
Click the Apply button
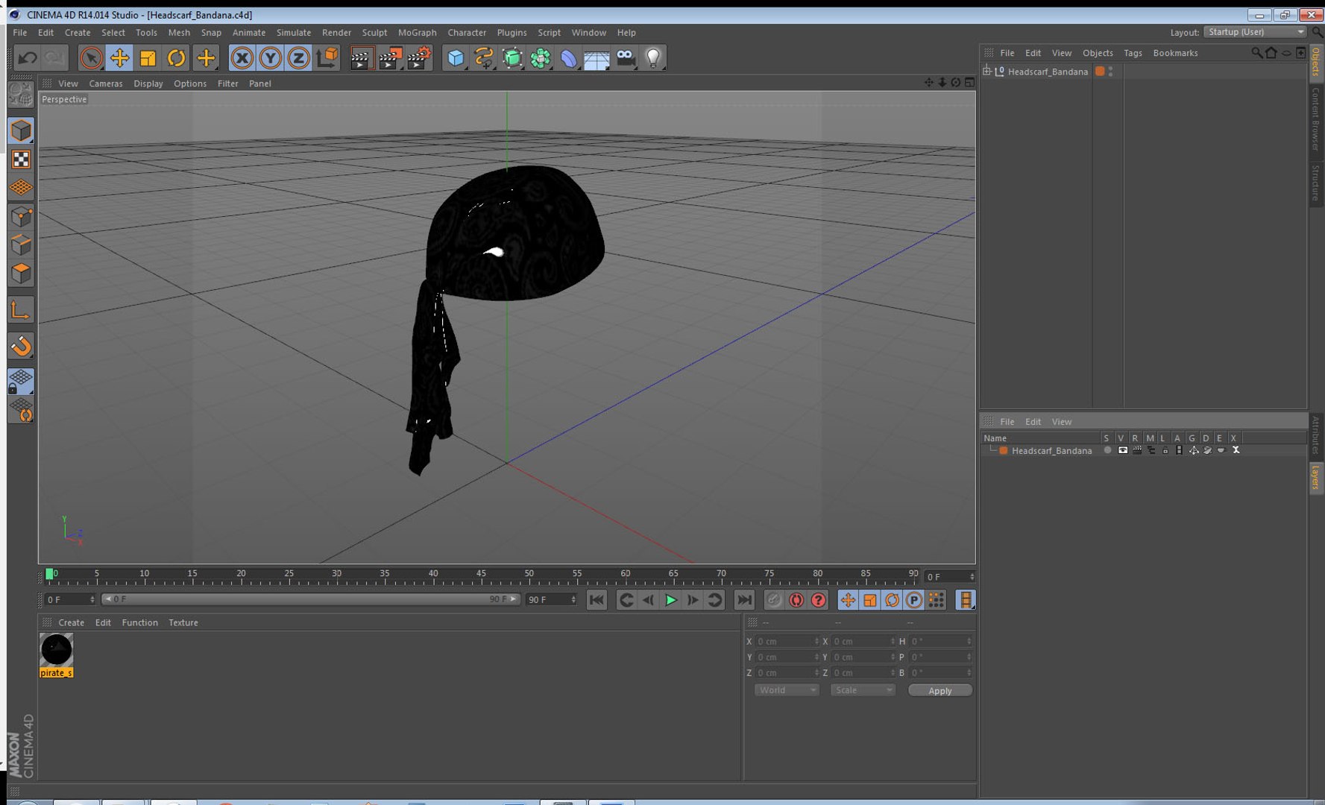940,690
